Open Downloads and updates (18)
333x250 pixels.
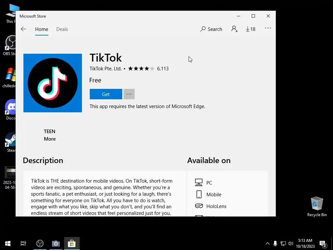pos(251,29)
